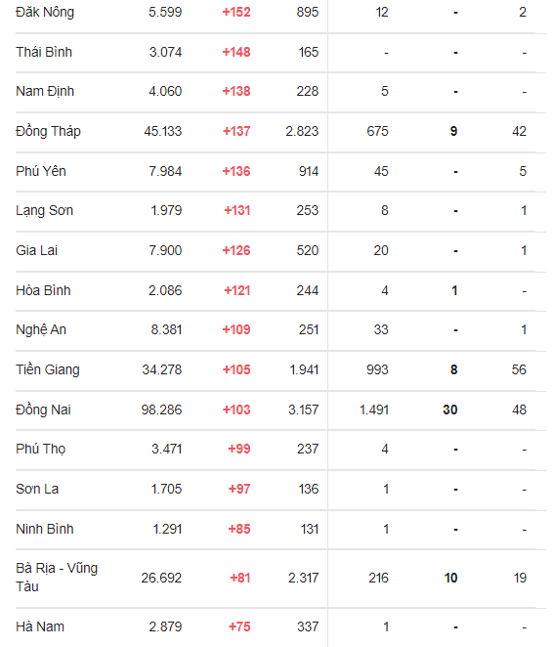Image resolution: width=554 pixels, height=647 pixels.
Task: Click Đồng Nai total 98.286 cell
Action: click(x=161, y=410)
